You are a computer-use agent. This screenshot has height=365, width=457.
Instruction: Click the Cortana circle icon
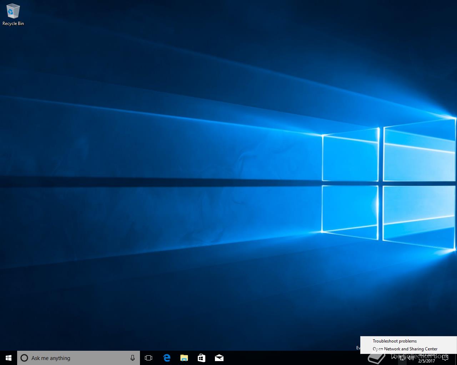click(x=24, y=358)
